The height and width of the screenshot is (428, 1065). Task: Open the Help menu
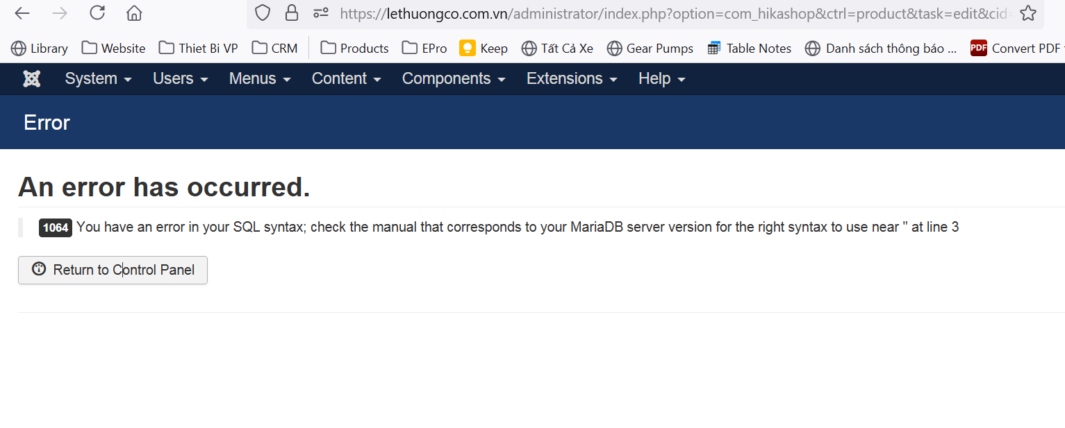(662, 78)
